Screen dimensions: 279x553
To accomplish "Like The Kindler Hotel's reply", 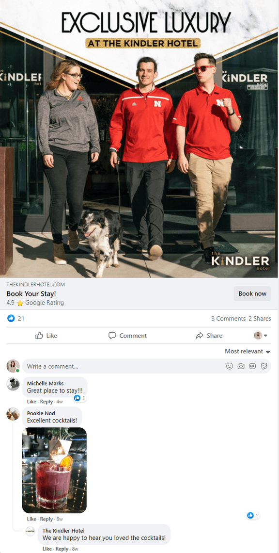I will click(47, 549).
